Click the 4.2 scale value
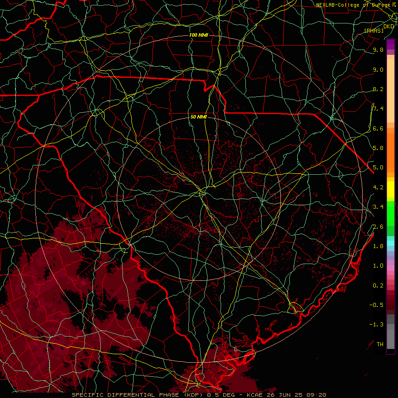 tap(378, 188)
